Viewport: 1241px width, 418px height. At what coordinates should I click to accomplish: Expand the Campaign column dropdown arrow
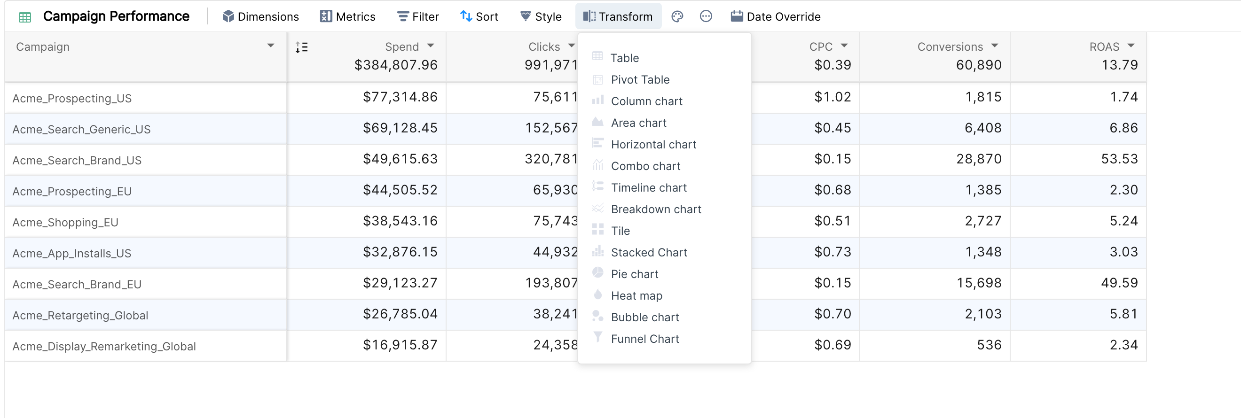pyautogui.click(x=271, y=46)
